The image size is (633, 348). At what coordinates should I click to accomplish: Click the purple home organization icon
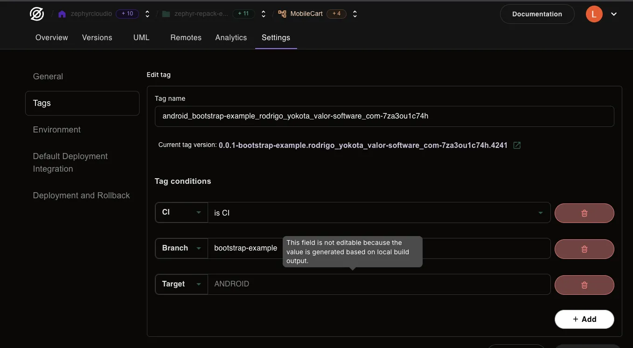[62, 14]
